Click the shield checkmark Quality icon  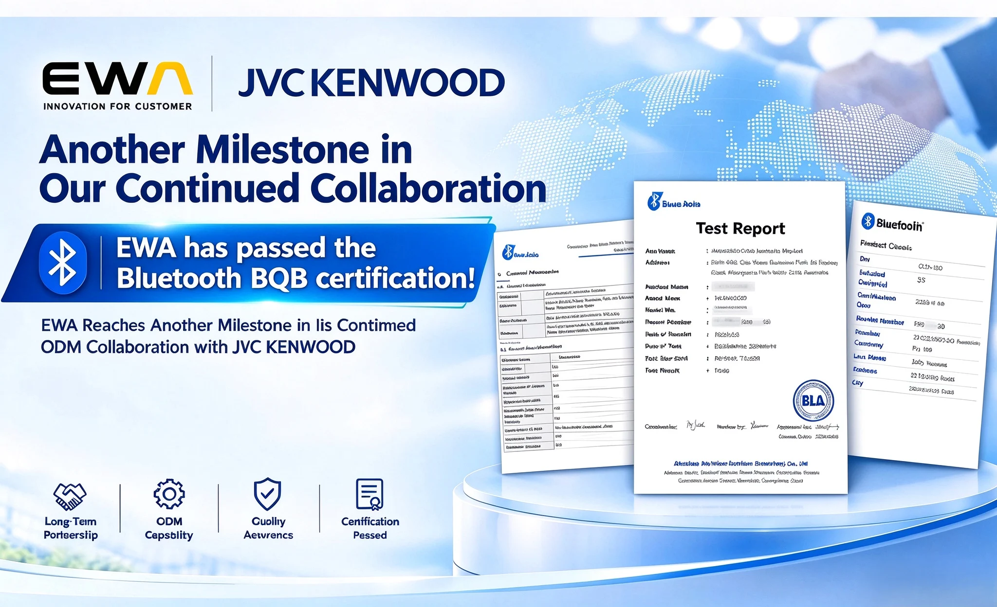point(268,494)
